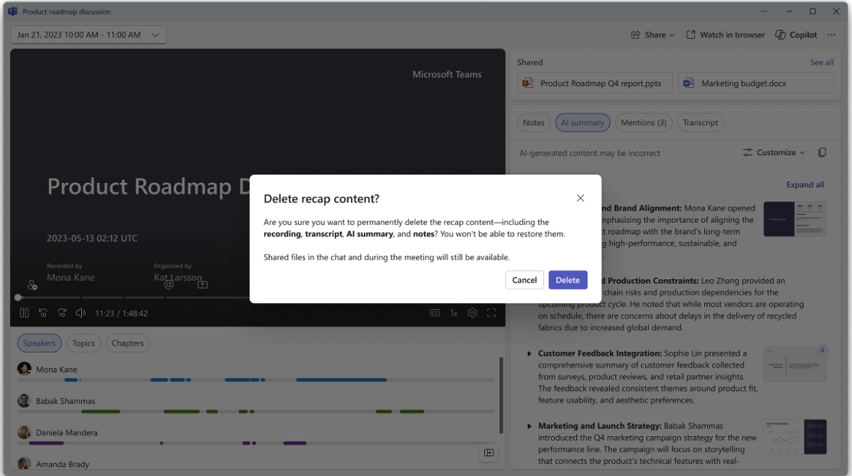852x476 pixels.
Task: Expand Marketing and Launch Strategy section
Action: [x=529, y=426]
